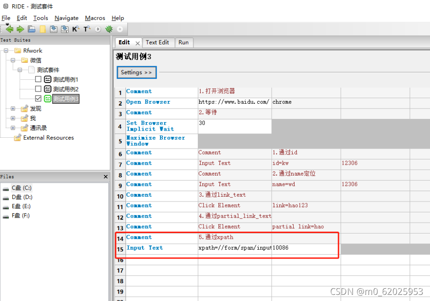Open the Search Tests icon (T with magnifier)
430x301 pixels.
[x=86, y=29]
